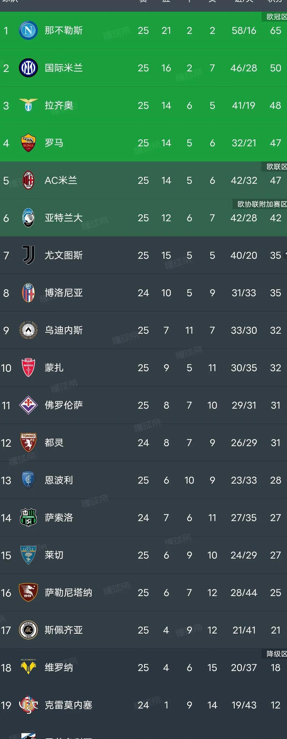Tap the Torino bull crest icon
This screenshot has height=739, width=287.
click(x=28, y=443)
